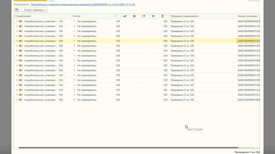Click 'Не проверялась' in row 0460166999091105
The width and height of the screenshot is (275, 154).
(x=87, y=36)
